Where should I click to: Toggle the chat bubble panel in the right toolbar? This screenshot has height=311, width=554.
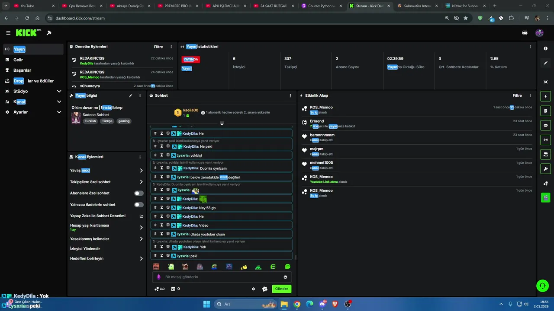[x=545, y=125]
